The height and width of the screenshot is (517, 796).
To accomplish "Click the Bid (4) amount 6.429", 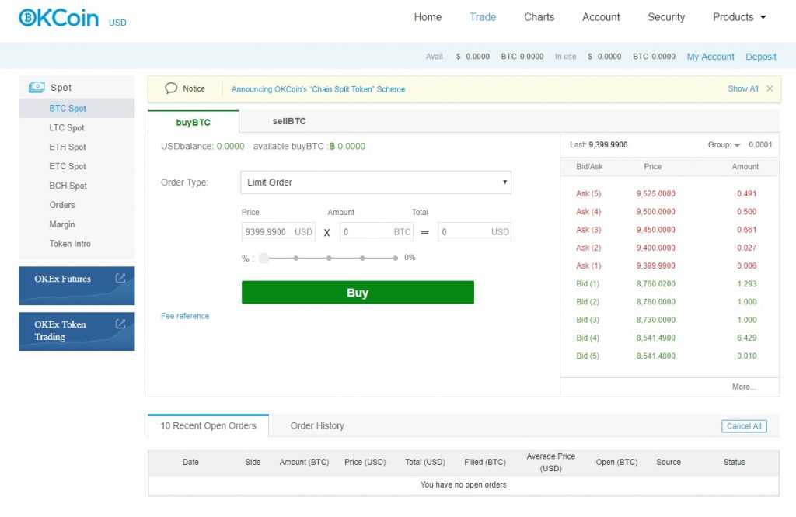I will coord(747,338).
